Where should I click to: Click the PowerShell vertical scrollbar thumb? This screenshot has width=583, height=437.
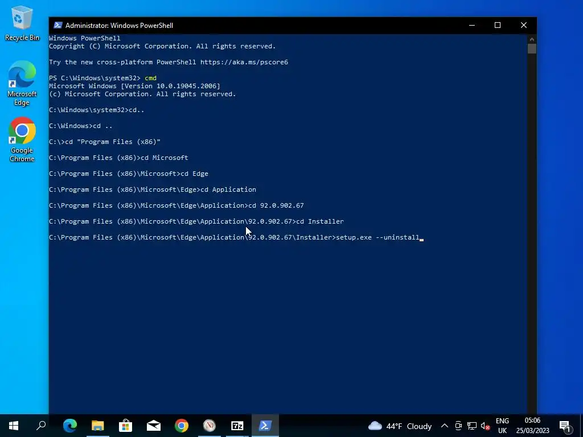(532, 49)
